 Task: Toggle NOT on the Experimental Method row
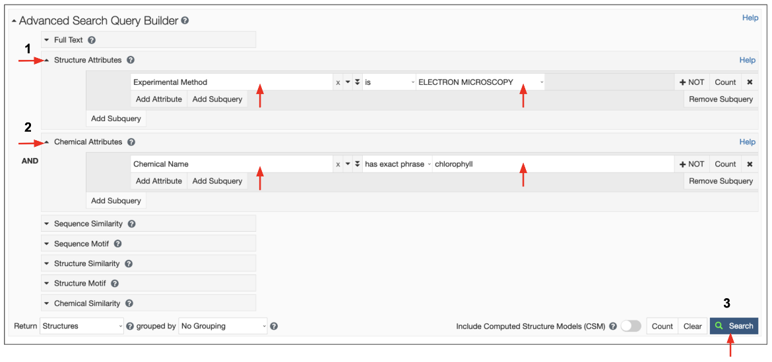click(692, 82)
